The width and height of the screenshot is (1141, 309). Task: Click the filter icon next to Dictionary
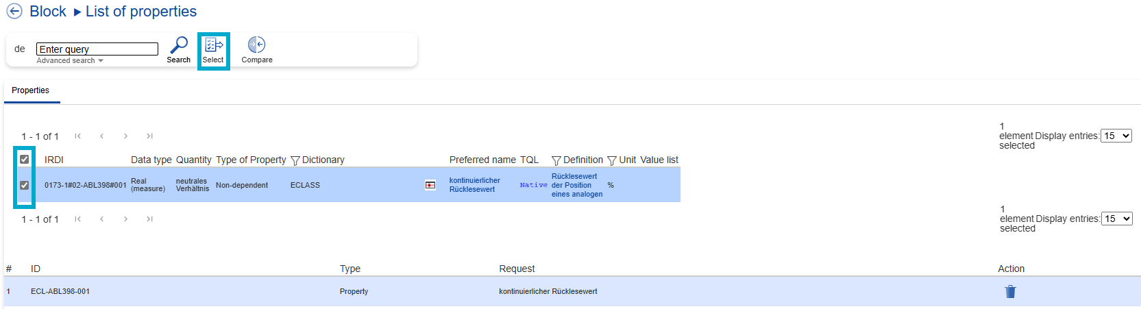point(295,160)
